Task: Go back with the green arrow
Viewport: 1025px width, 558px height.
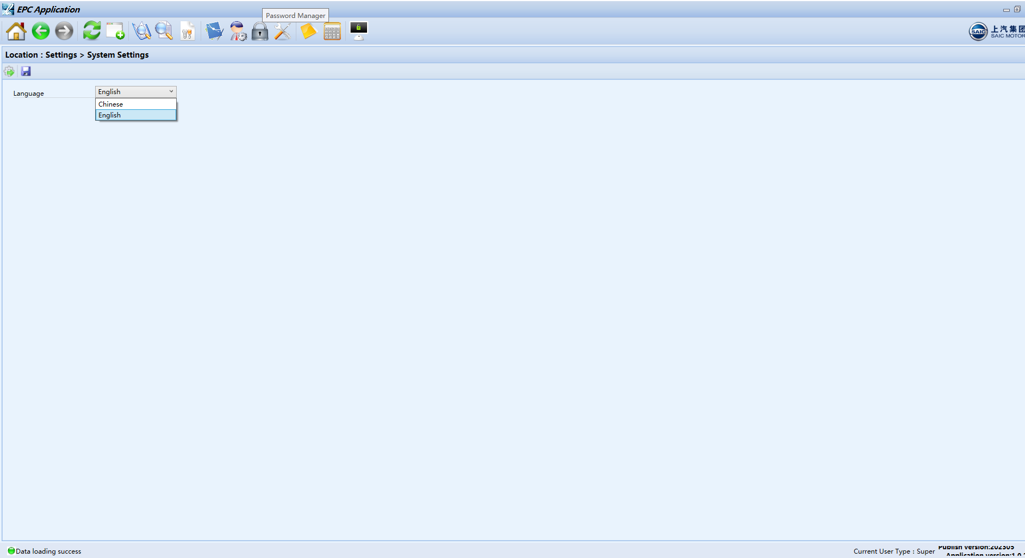Action: pos(41,32)
